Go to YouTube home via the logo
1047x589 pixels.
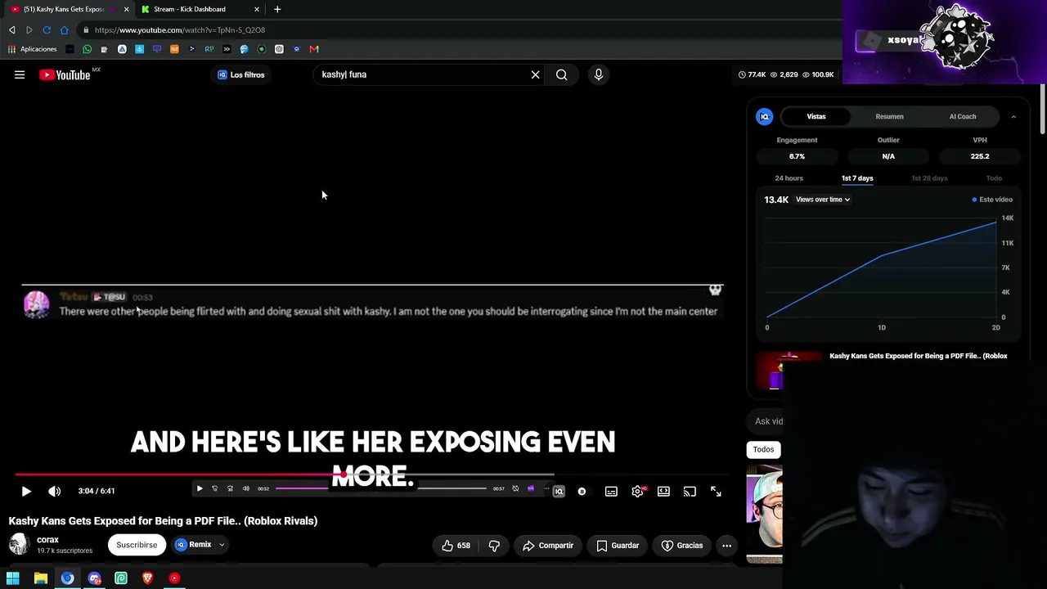click(x=65, y=74)
